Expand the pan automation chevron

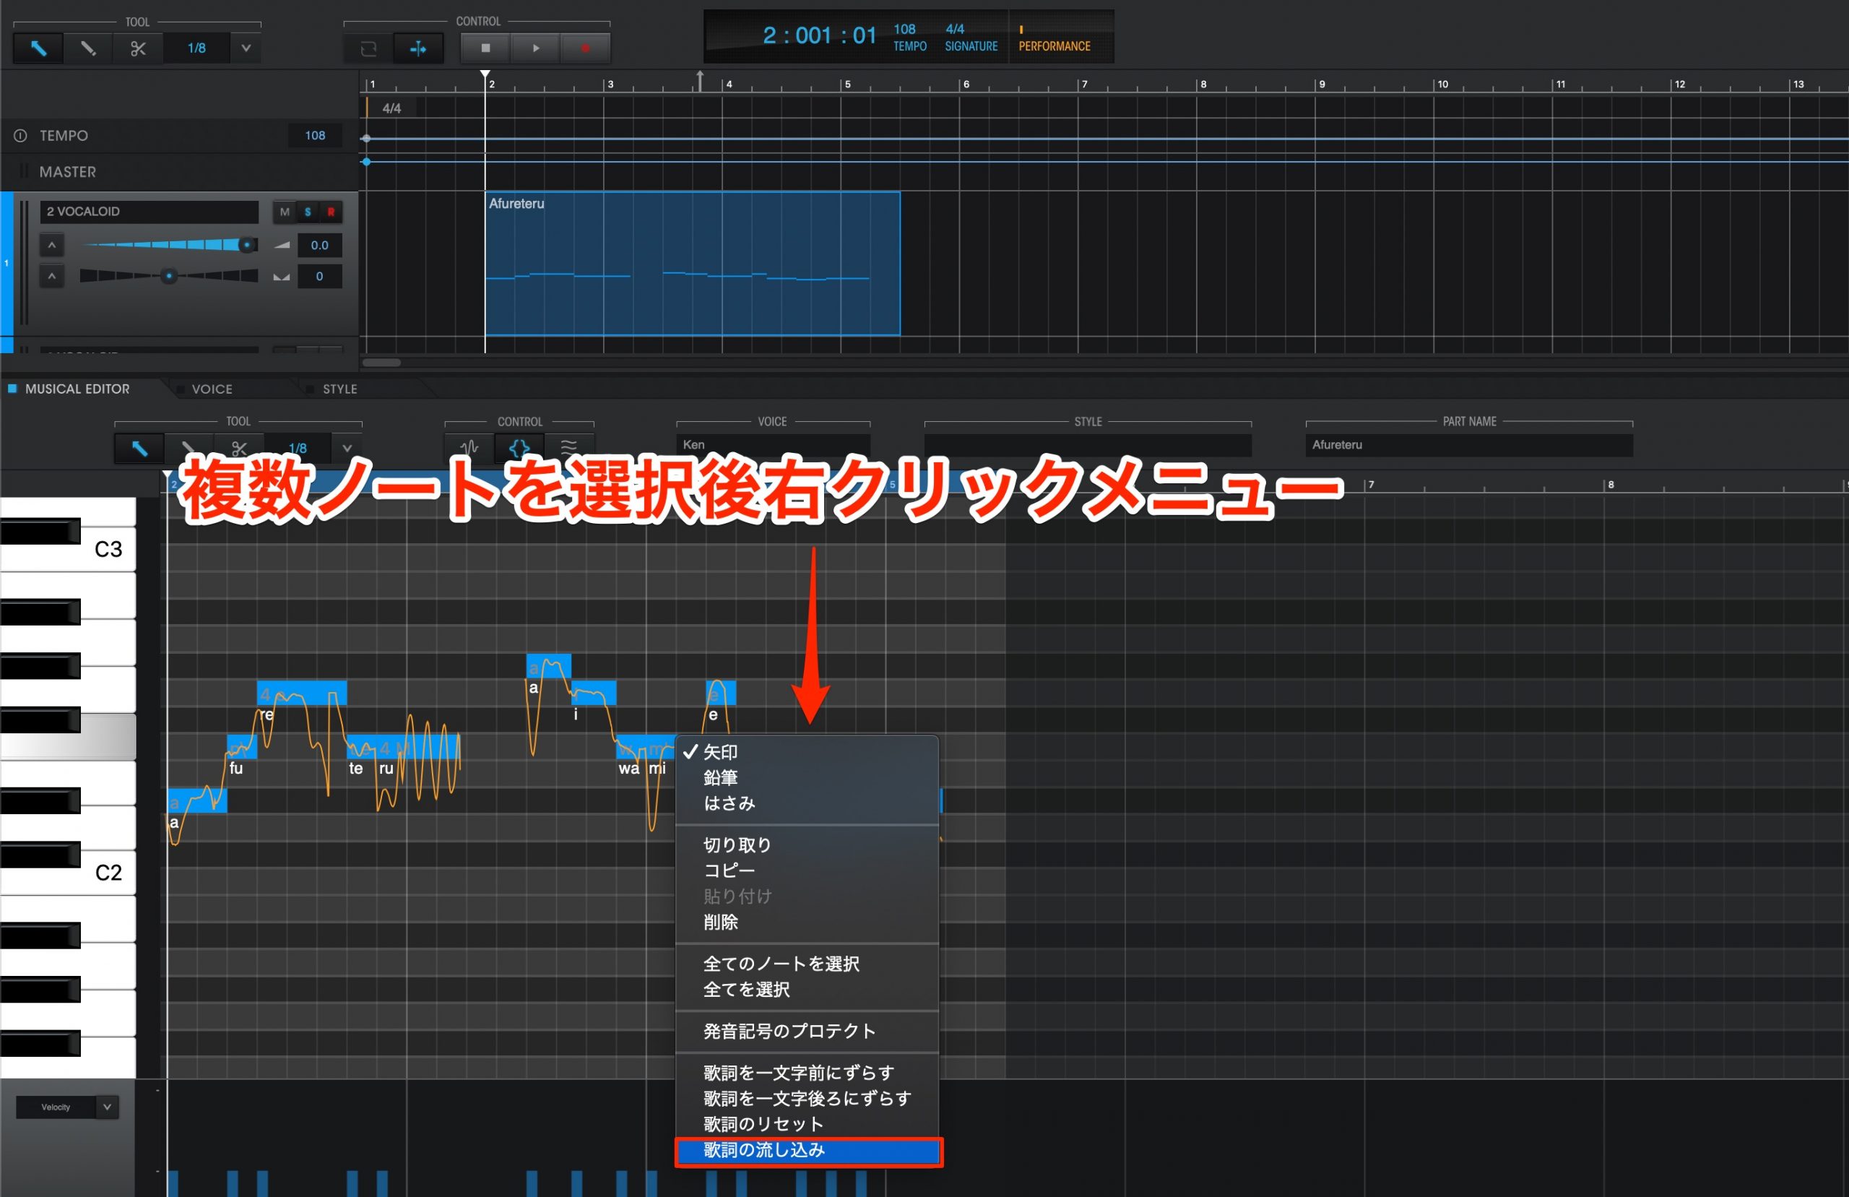coord(52,276)
